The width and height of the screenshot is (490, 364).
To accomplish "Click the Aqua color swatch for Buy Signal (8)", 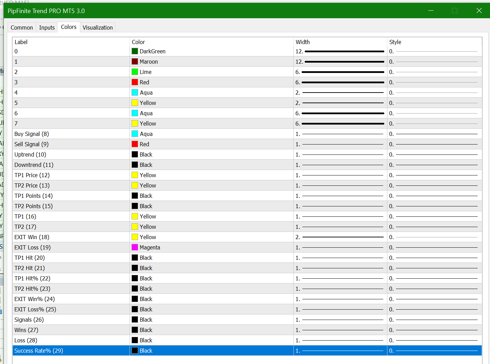I will pyautogui.click(x=135, y=134).
